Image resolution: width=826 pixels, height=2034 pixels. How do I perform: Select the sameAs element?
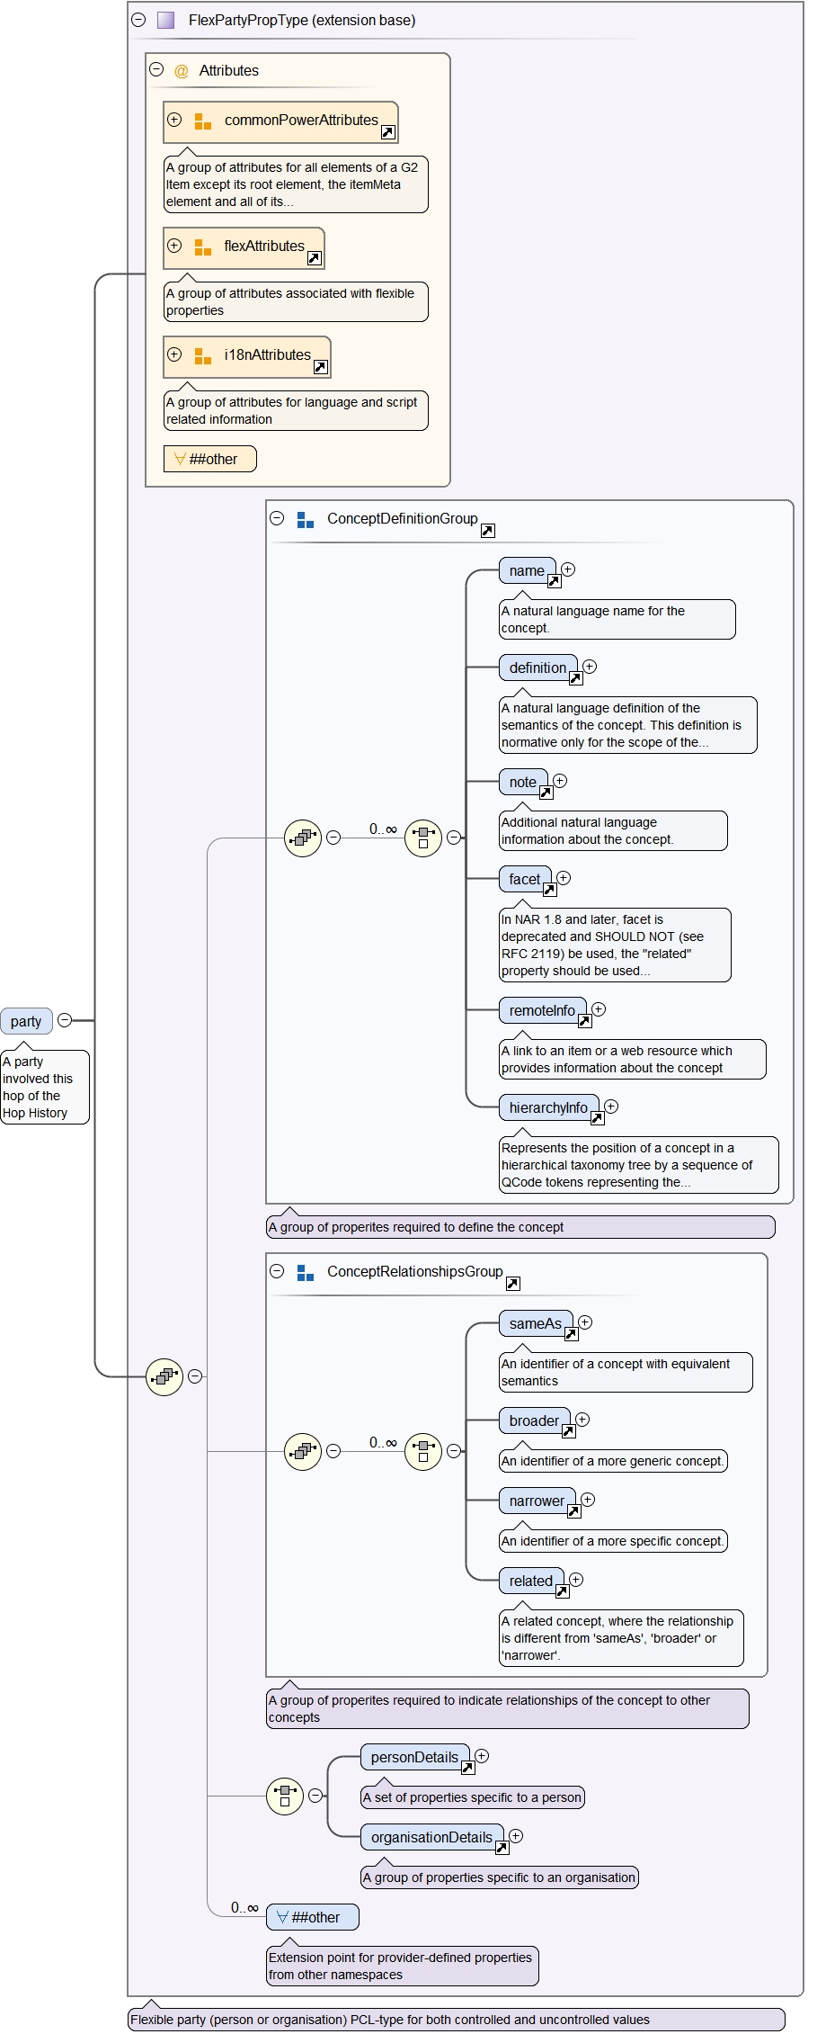(535, 1323)
